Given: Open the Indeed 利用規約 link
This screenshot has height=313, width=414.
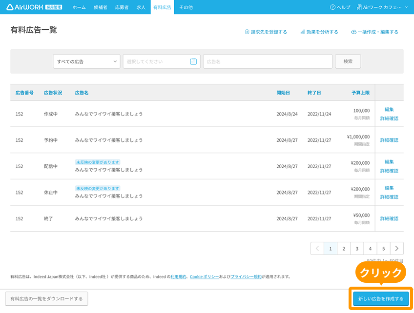Looking at the screenshot, I should click(x=178, y=276).
